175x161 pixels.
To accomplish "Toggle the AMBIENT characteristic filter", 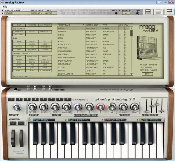I will (45, 56).
